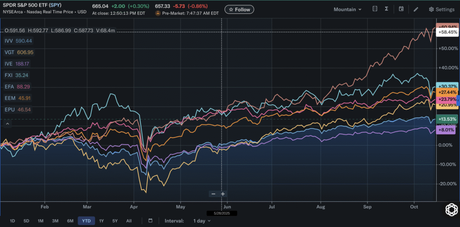Image resolution: width=460 pixels, height=227 pixels.
Task: Open the date range calendar icon
Action: coord(150,221)
